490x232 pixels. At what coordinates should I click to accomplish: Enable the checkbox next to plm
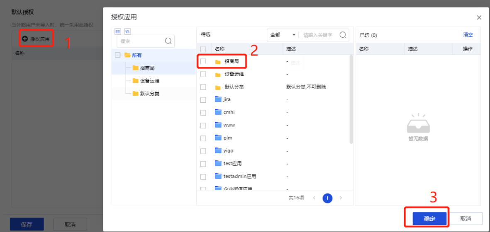point(203,138)
